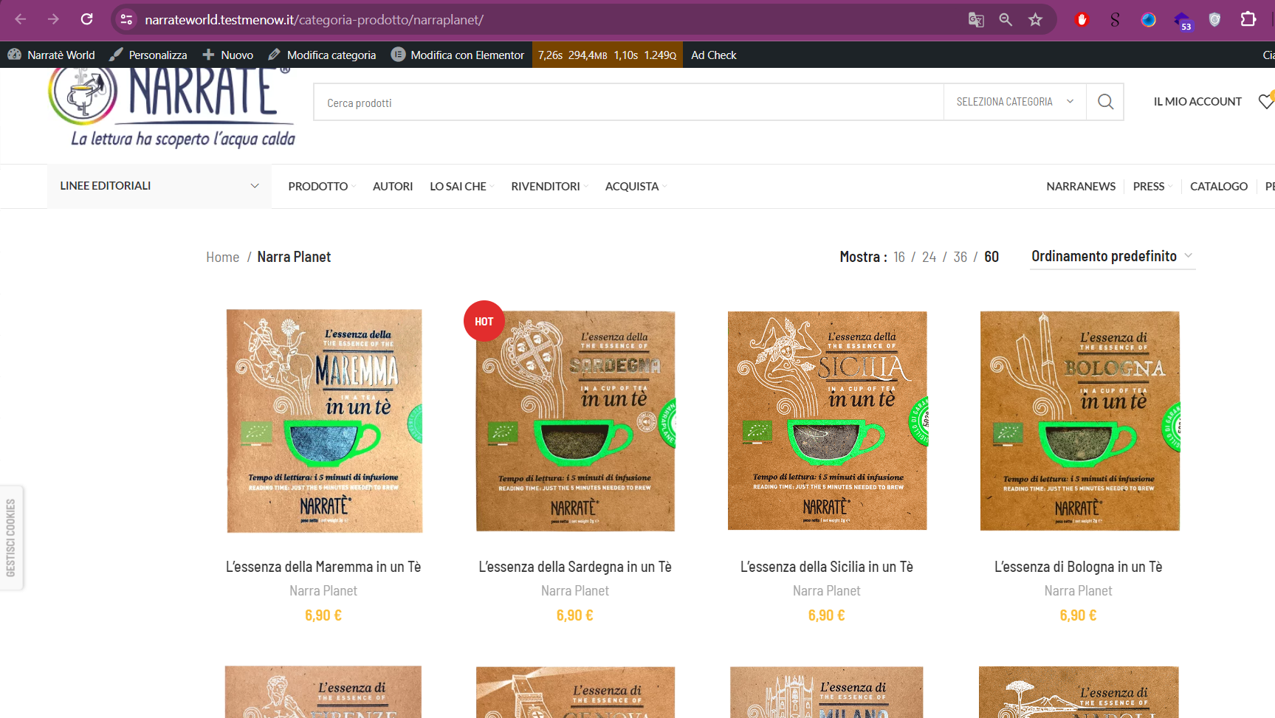Click Narra Planet category under Sardegna
The width and height of the screenshot is (1275, 718).
click(575, 590)
